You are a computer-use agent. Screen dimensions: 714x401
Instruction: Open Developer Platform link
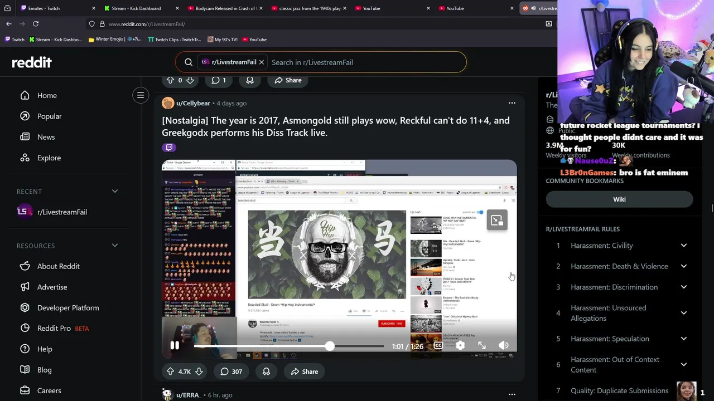point(67,307)
